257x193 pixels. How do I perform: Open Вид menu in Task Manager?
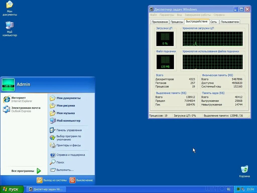point(179,15)
